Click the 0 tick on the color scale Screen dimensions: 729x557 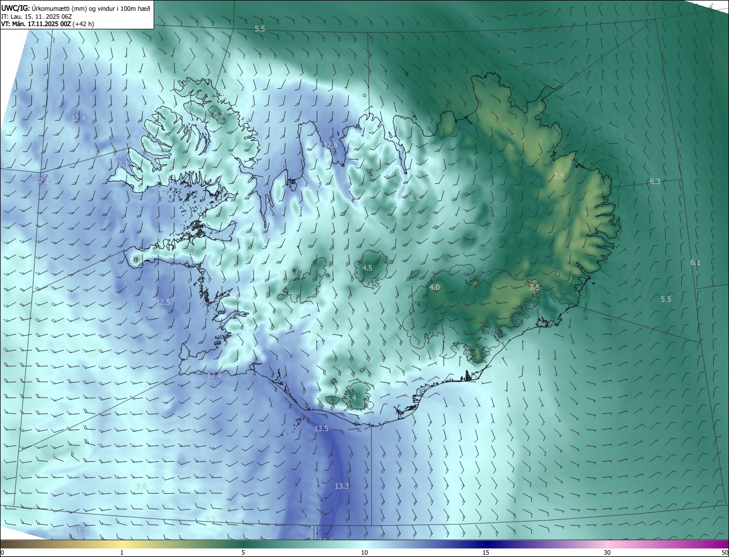point(2,553)
